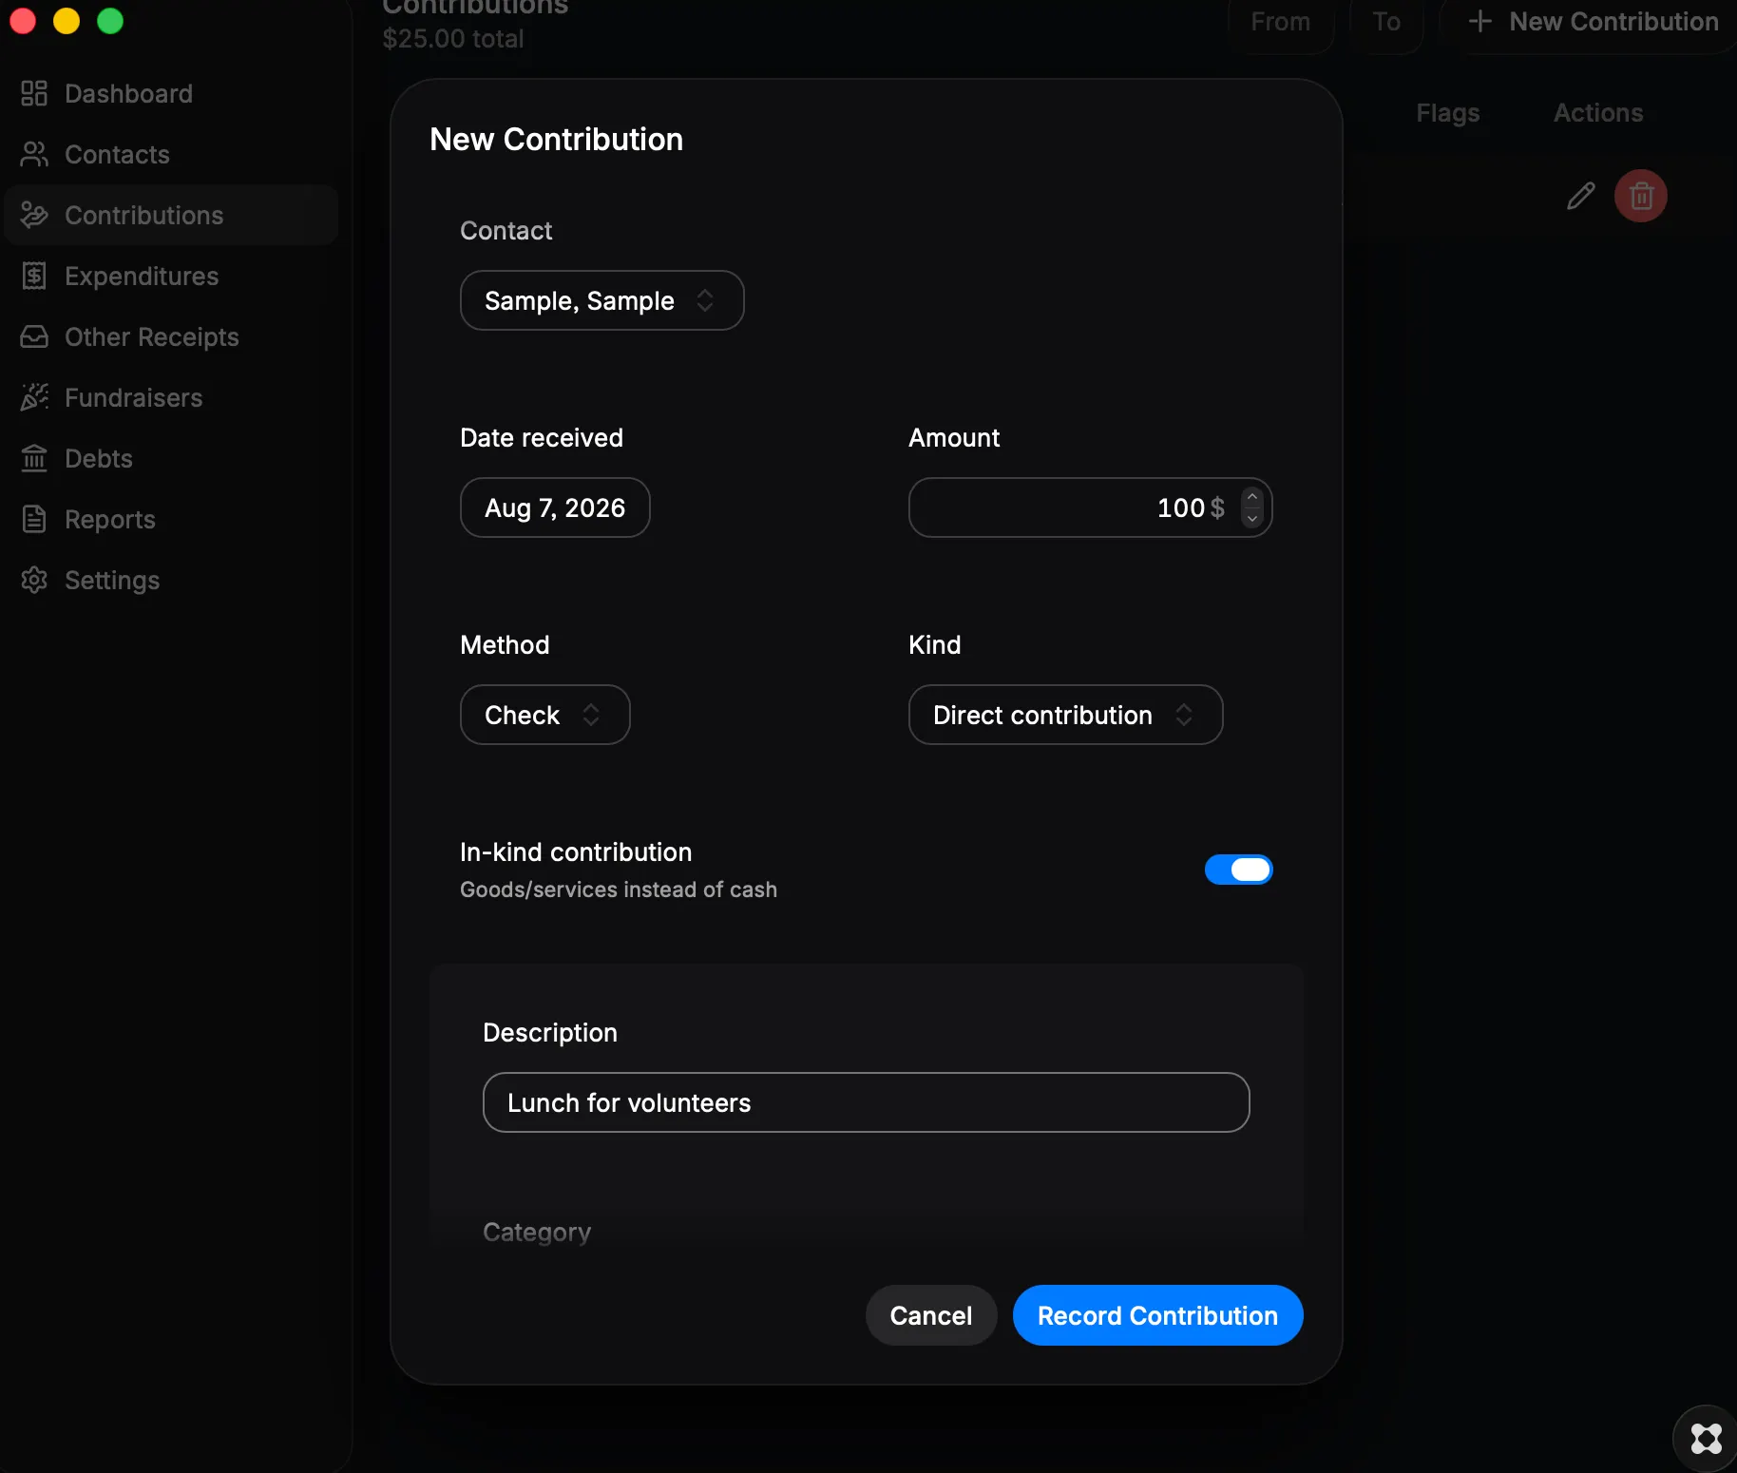The width and height of the screenshot is (1737, 1473).
Task: Open the Date received picker Aug 7, 2026
Action: click(x=555, y=507)
